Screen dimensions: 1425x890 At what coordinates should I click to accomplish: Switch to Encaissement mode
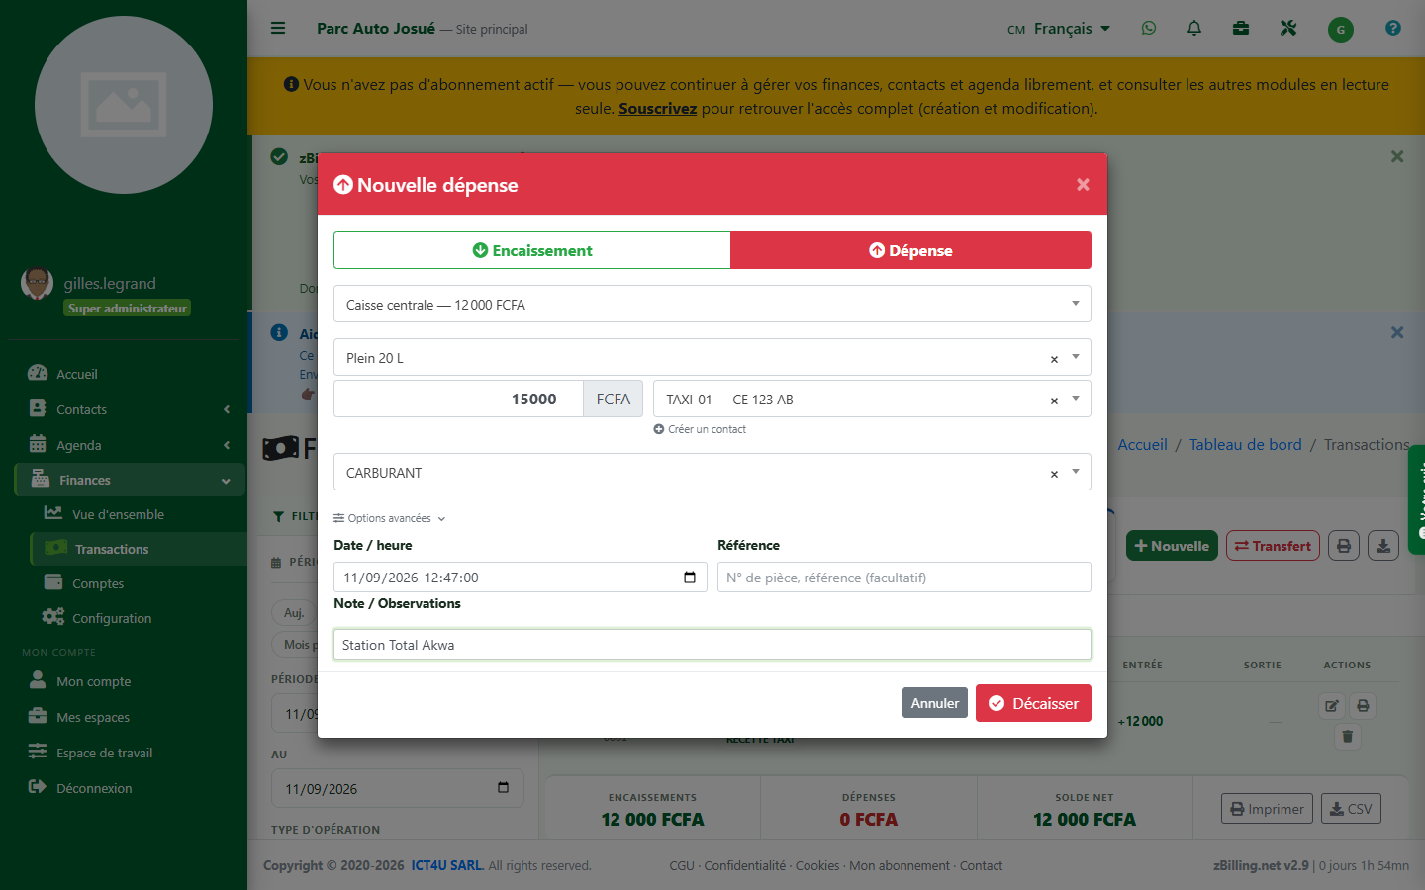click(532, 250)
